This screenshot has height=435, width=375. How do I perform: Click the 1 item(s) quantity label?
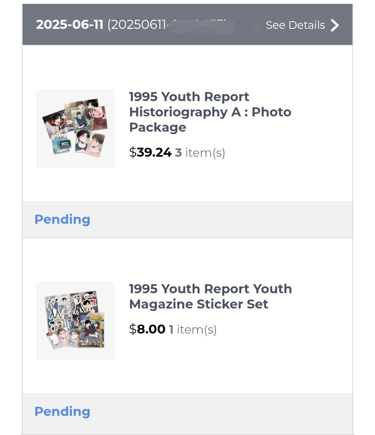pos(193,329)
